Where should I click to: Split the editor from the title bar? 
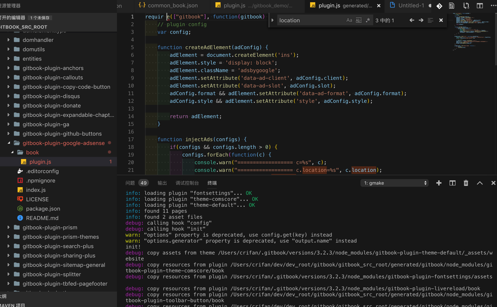click(480, 6)
